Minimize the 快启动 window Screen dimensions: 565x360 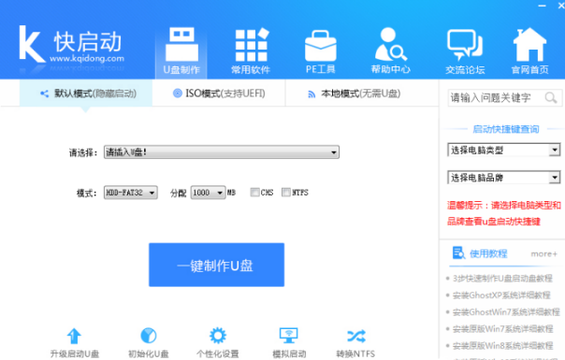[543, 6]
